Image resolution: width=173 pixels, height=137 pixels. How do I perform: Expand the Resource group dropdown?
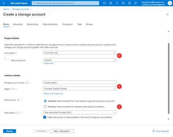coord(80,60)
